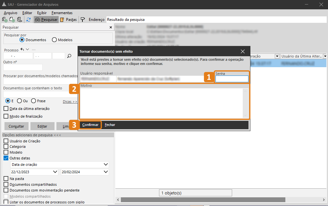The image size is (328, 206).
Task: Open the Arquivo menu
Action: pyautogui.click(x=11, y=13)
